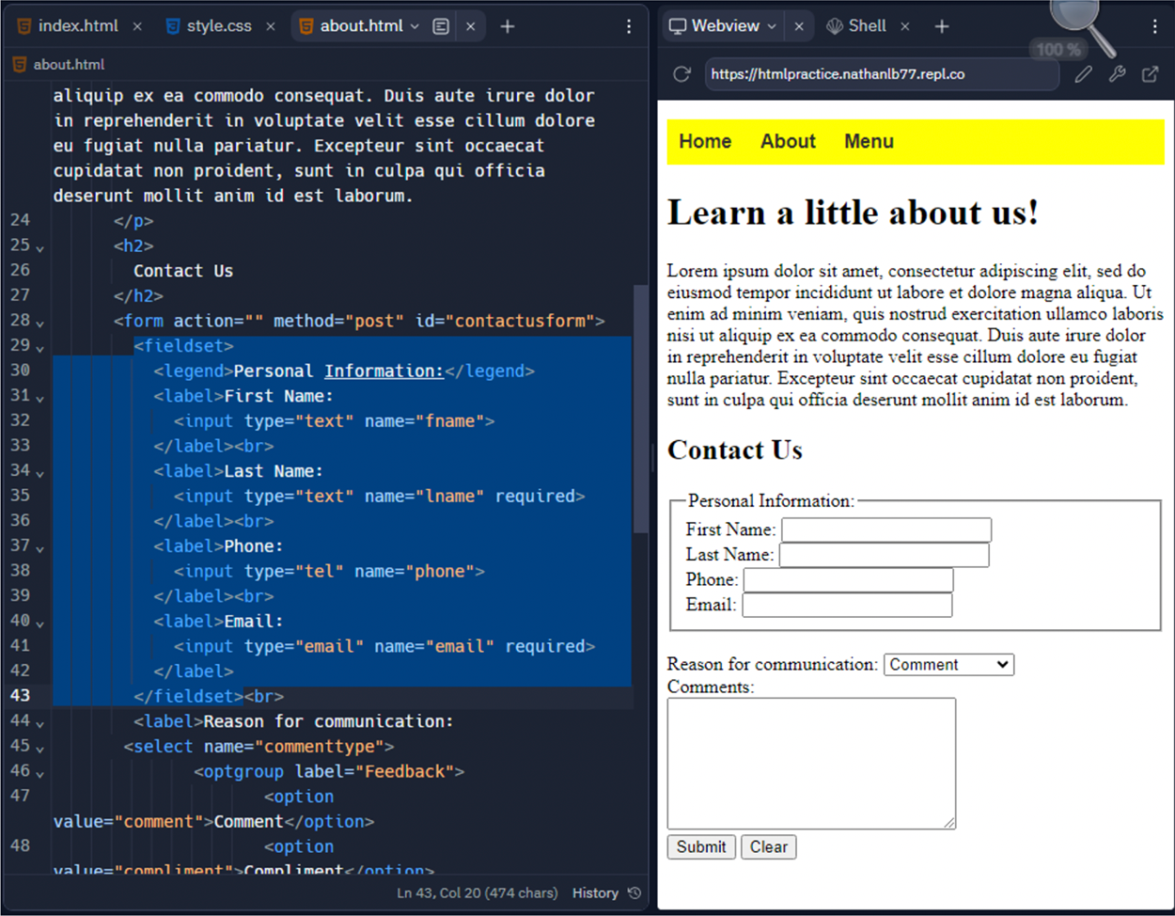Fold the First Name label at line 31
The height and width of the screenshot is (916, 1175).
39,398
